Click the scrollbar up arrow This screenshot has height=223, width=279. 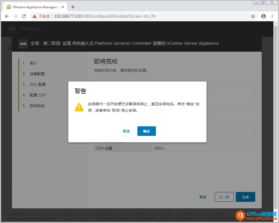276,23
